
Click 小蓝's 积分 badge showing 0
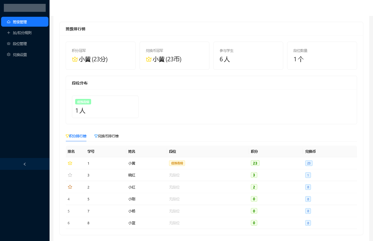coord(254,223)
